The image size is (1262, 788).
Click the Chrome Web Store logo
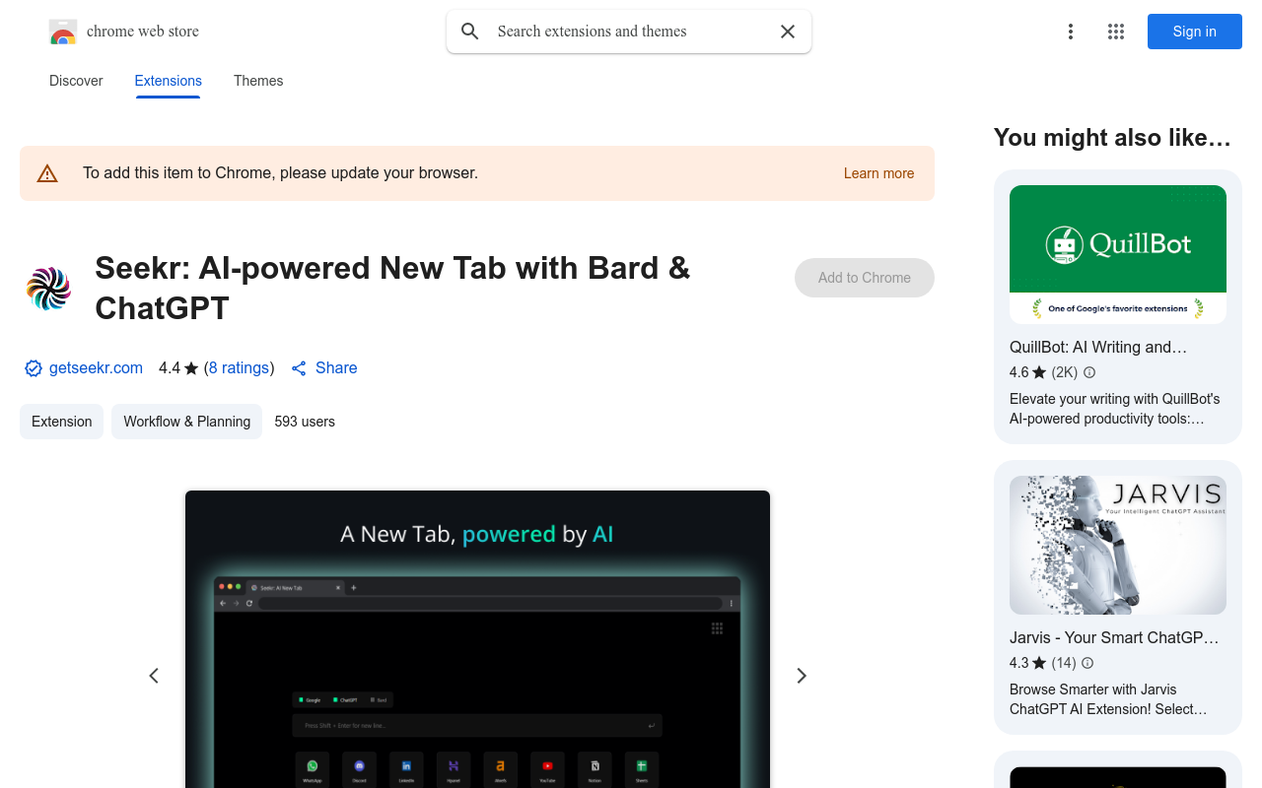pyautogui.click(x=63, y=32)
